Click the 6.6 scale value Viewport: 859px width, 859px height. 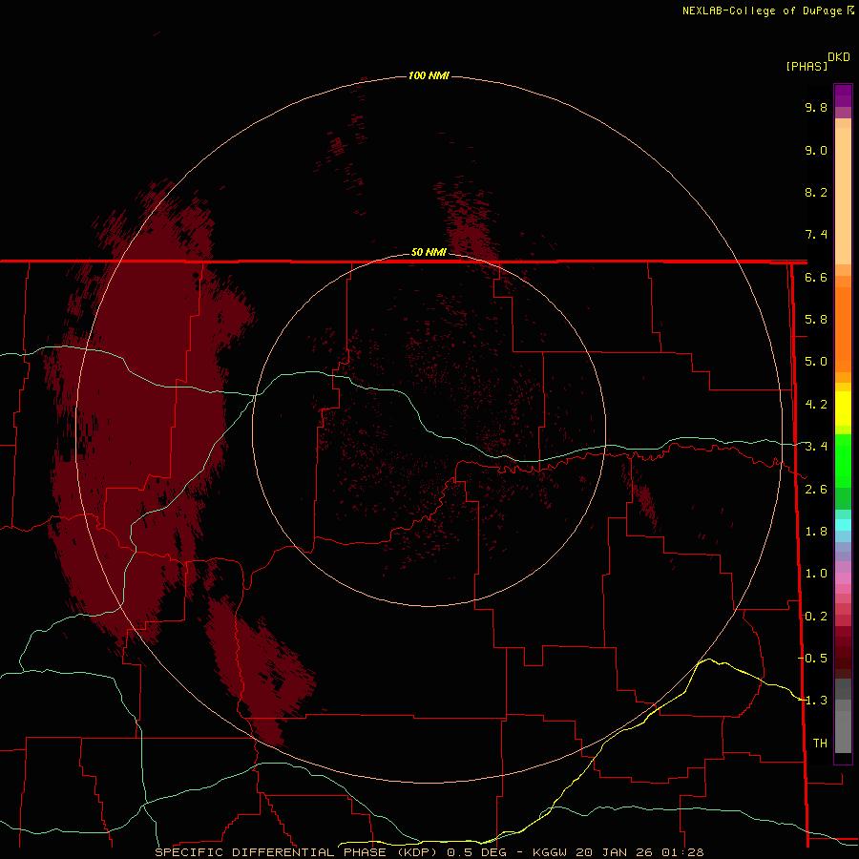click(816, 277)
